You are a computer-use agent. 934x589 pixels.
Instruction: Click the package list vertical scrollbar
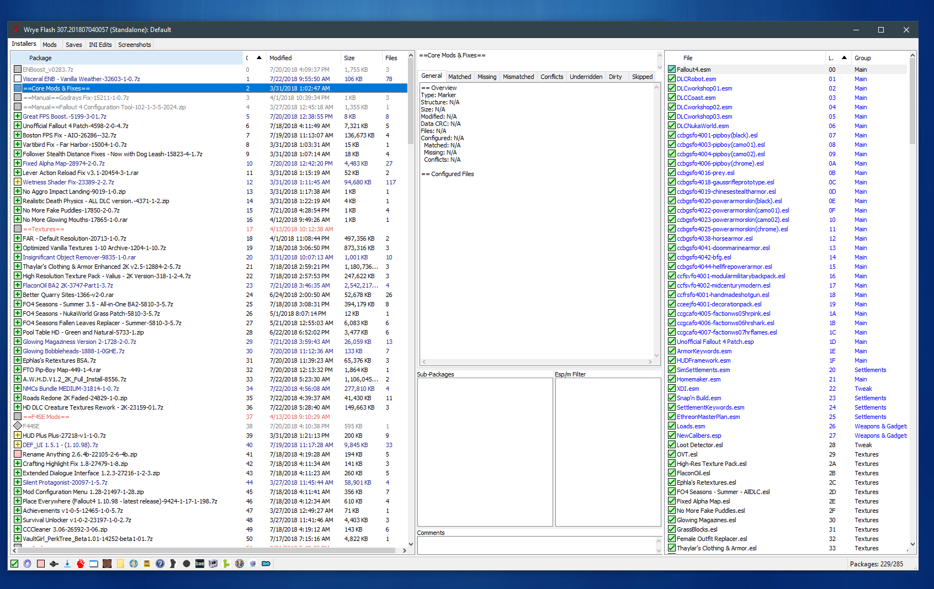tap(411, 103)
